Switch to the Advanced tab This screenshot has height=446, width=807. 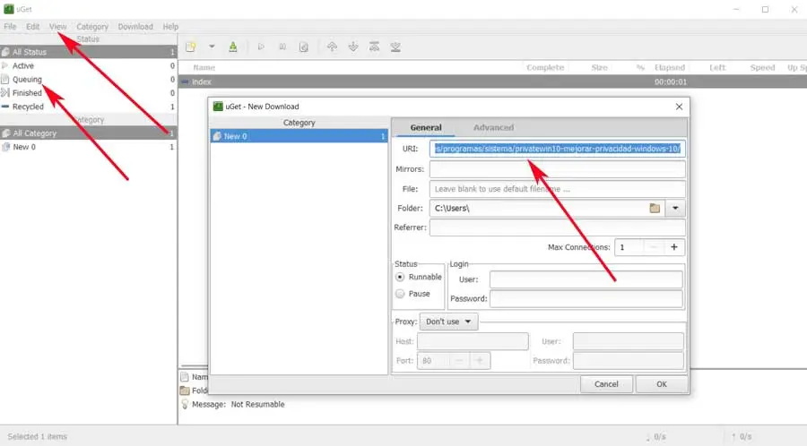click(493, 127)
